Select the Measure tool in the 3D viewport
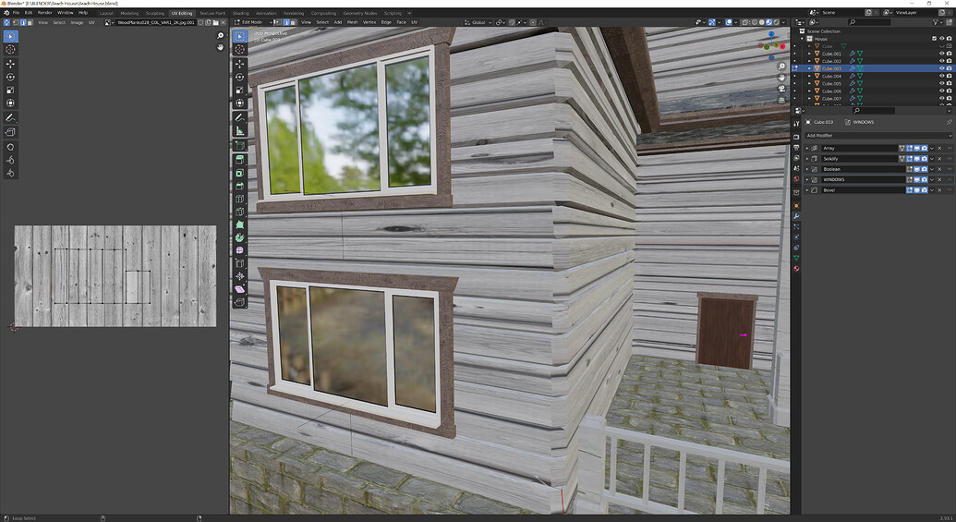Viewport: 956px width, 522px height. point(239,131)
